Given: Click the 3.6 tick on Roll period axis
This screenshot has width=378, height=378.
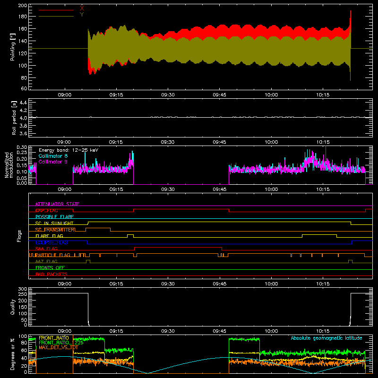Looking at the screenshot, I should [x=23, y=134].
